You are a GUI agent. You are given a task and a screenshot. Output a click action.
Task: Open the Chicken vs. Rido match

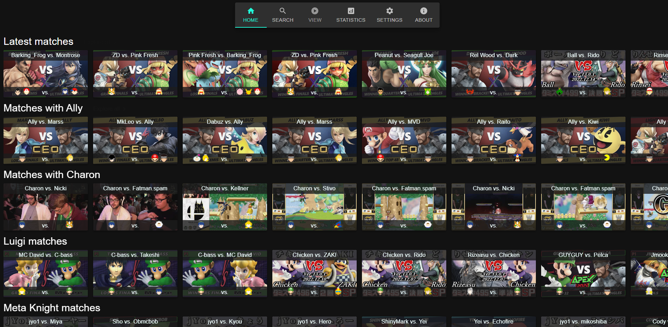404,273
